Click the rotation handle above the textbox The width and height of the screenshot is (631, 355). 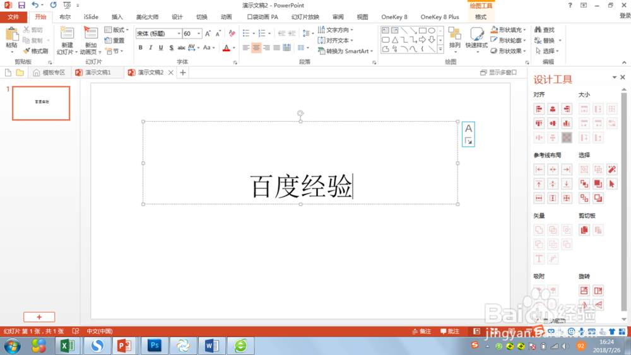[x=300, y=113]
